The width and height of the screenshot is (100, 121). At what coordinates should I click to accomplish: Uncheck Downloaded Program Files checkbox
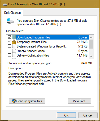[9, 37]
